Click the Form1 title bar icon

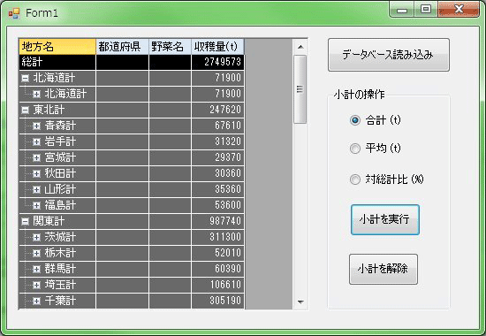(x=14, y=13)
